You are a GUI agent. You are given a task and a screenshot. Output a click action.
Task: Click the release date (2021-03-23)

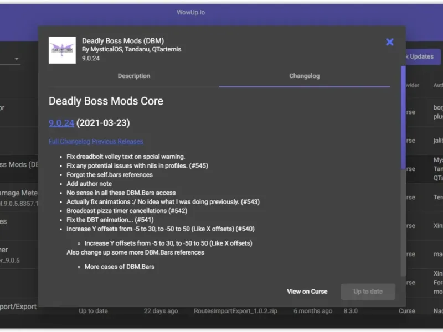pyautogui.click(x=103, y=123)
